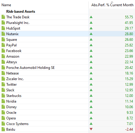Viewport: 135px width, 133px height.
Task: Click the file icon next to Slack
Action: (3, 90)
